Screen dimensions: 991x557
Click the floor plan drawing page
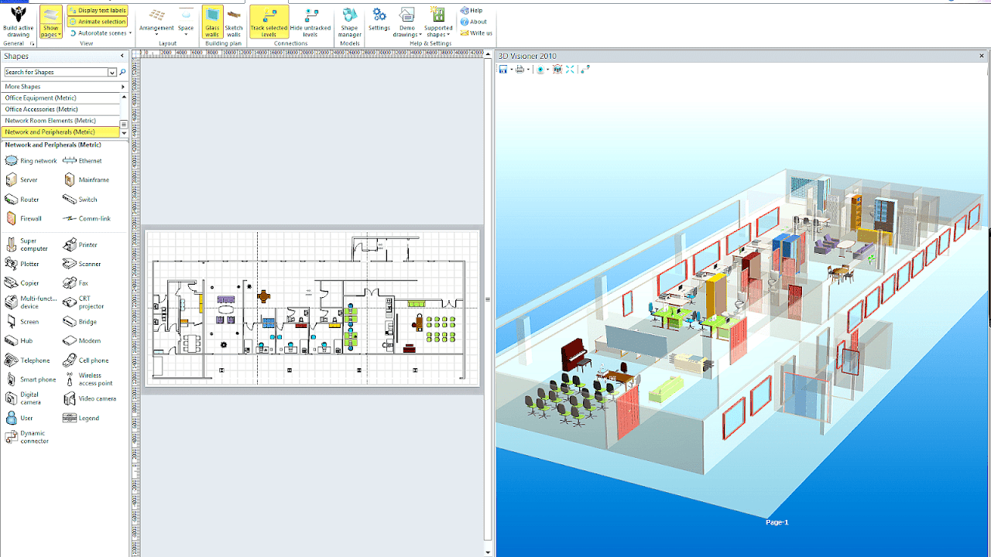(x=312, y=308)
